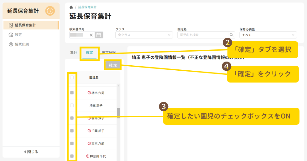Open the クラス dropdown
The width and height of the screenshot is (307, 161).
pos(144,35)
